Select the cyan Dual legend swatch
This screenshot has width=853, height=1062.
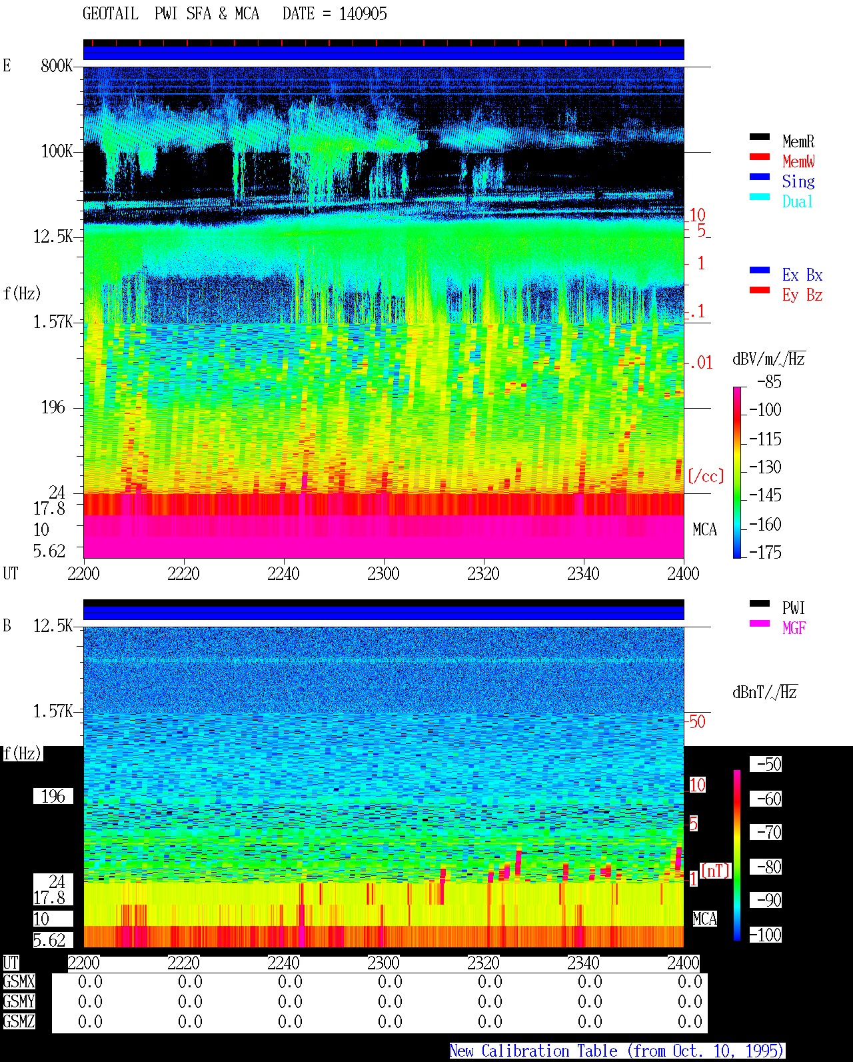point(760,197)
